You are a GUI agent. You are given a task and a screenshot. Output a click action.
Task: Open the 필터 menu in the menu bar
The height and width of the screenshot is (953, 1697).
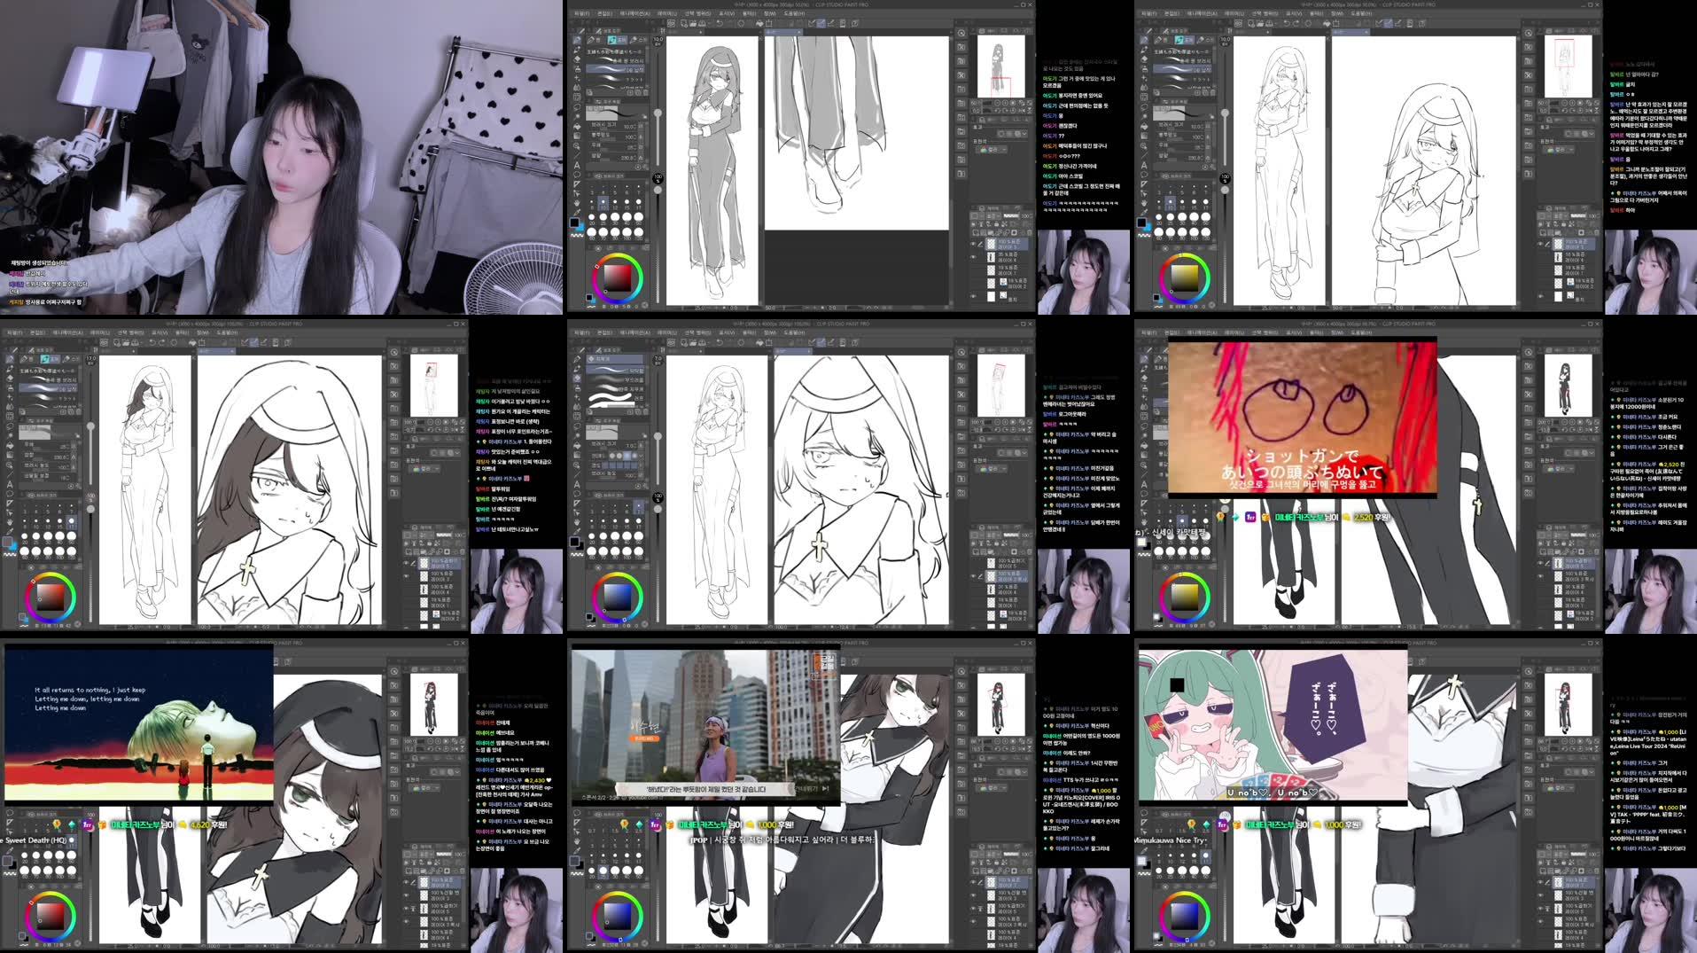point(751,12)
